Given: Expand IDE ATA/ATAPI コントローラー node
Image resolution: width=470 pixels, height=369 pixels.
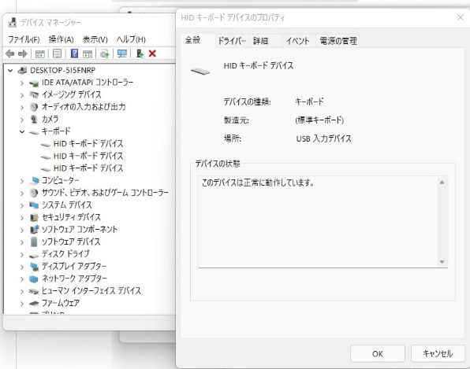Looking at the screenshot, I should click(22, 83).
